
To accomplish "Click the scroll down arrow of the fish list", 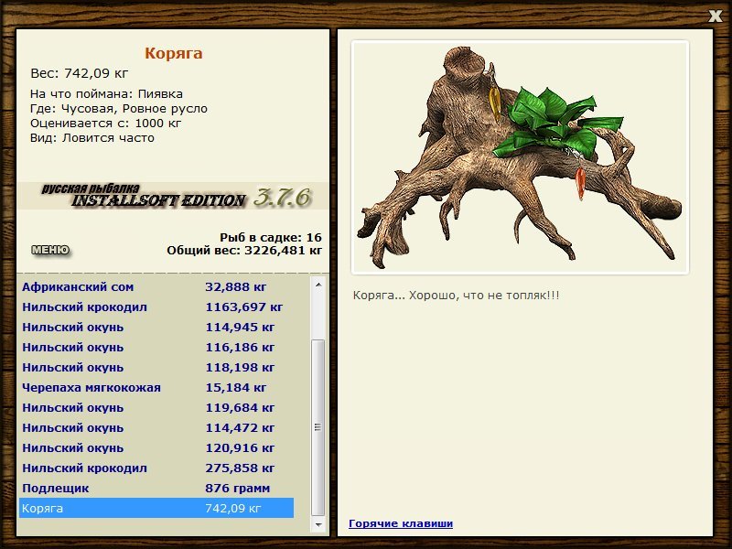I will tap(318, 524).
